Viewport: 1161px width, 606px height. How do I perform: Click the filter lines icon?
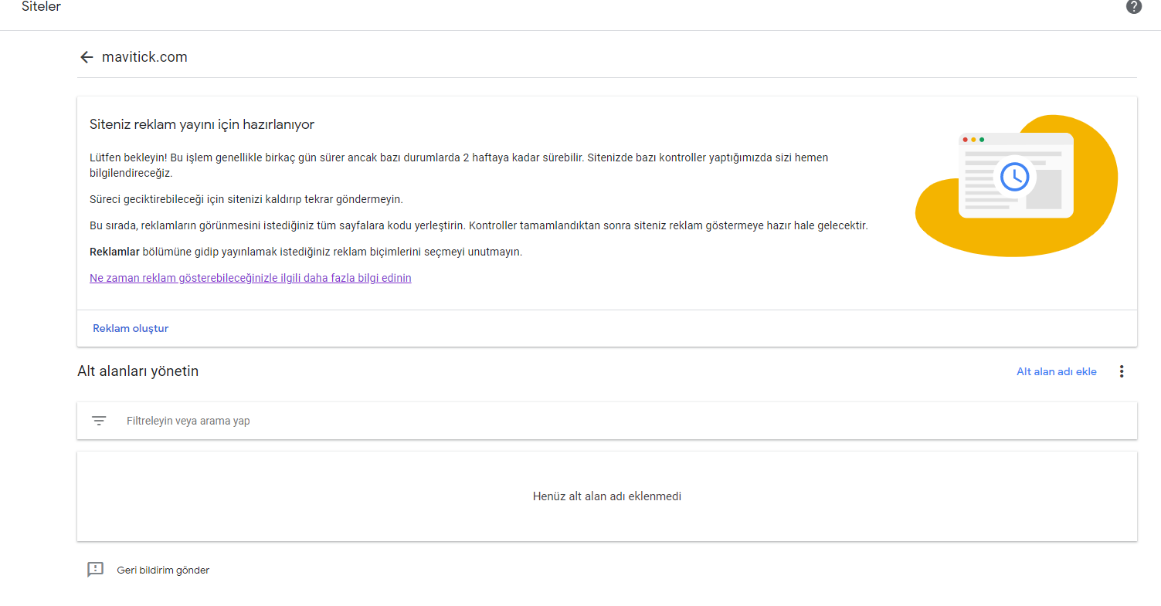99,421
